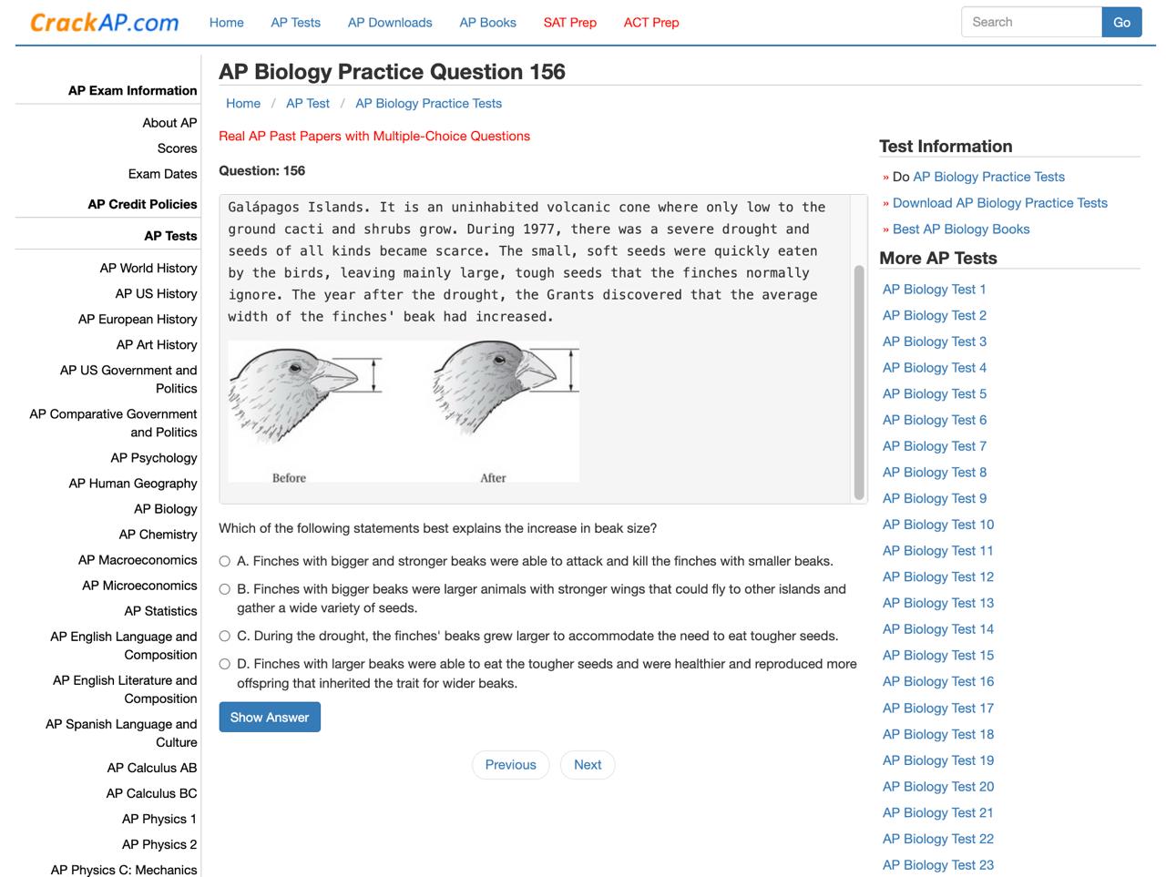The width and height of the screenshot is (1166, 877).
Task: Open AP World History in sidebar
Action: point(148,268)
